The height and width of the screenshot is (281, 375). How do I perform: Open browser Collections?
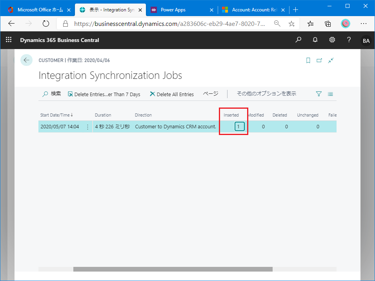click(x=328, y=24)
